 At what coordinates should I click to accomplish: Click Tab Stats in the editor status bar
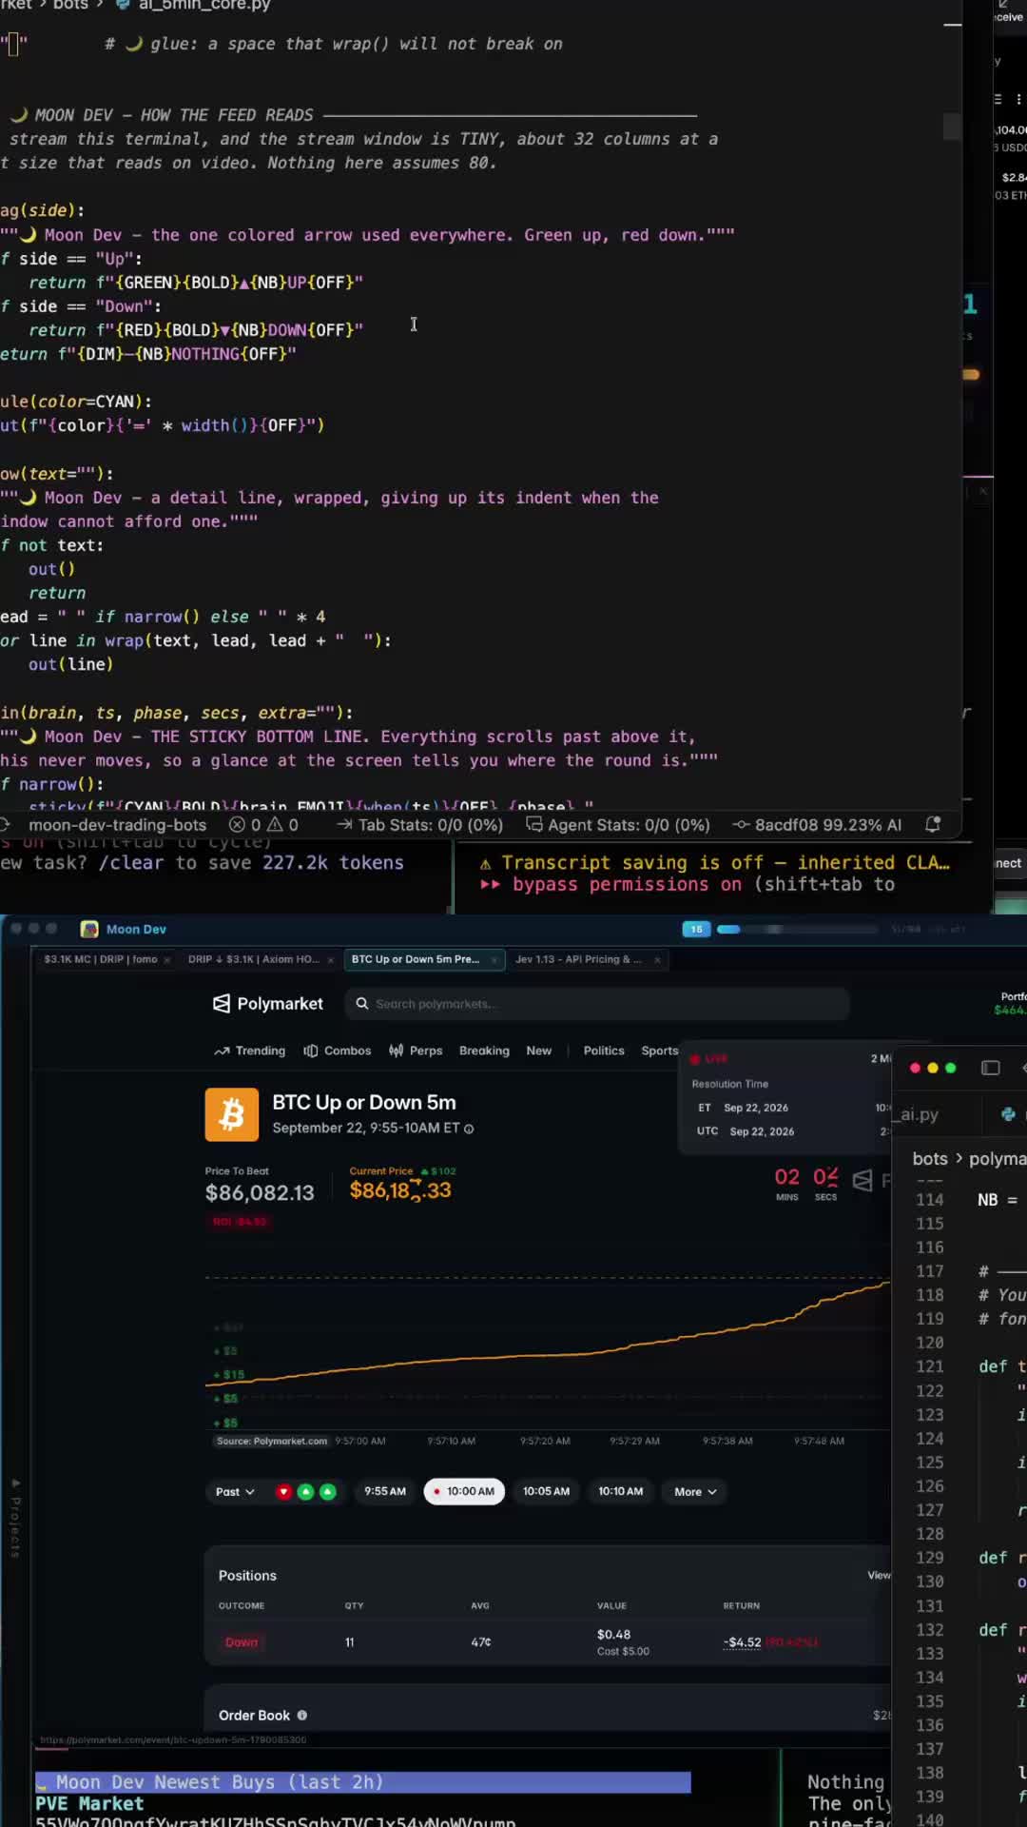click(x=420, y=825)
